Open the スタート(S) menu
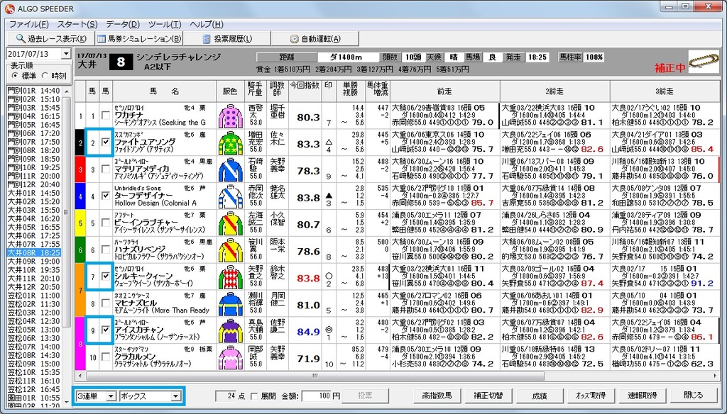This screenshot has width=727, height=414. pyautogui.click(x=77, y=25)
